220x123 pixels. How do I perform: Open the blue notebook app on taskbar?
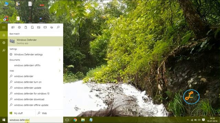(91, 120)
